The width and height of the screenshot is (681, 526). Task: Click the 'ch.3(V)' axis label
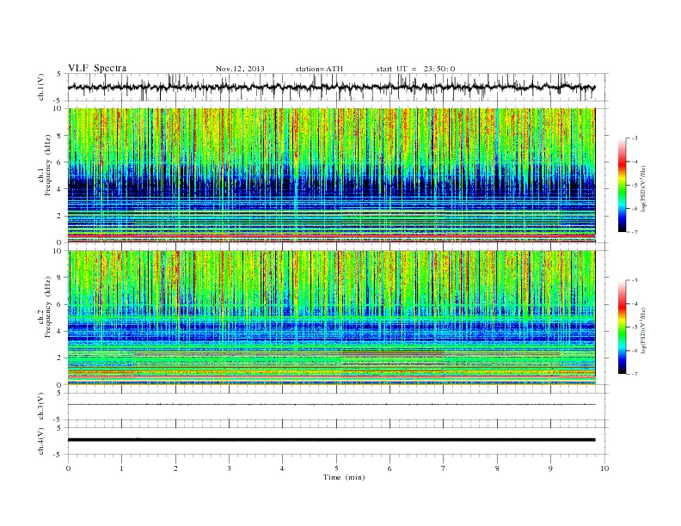click(41, 407)
